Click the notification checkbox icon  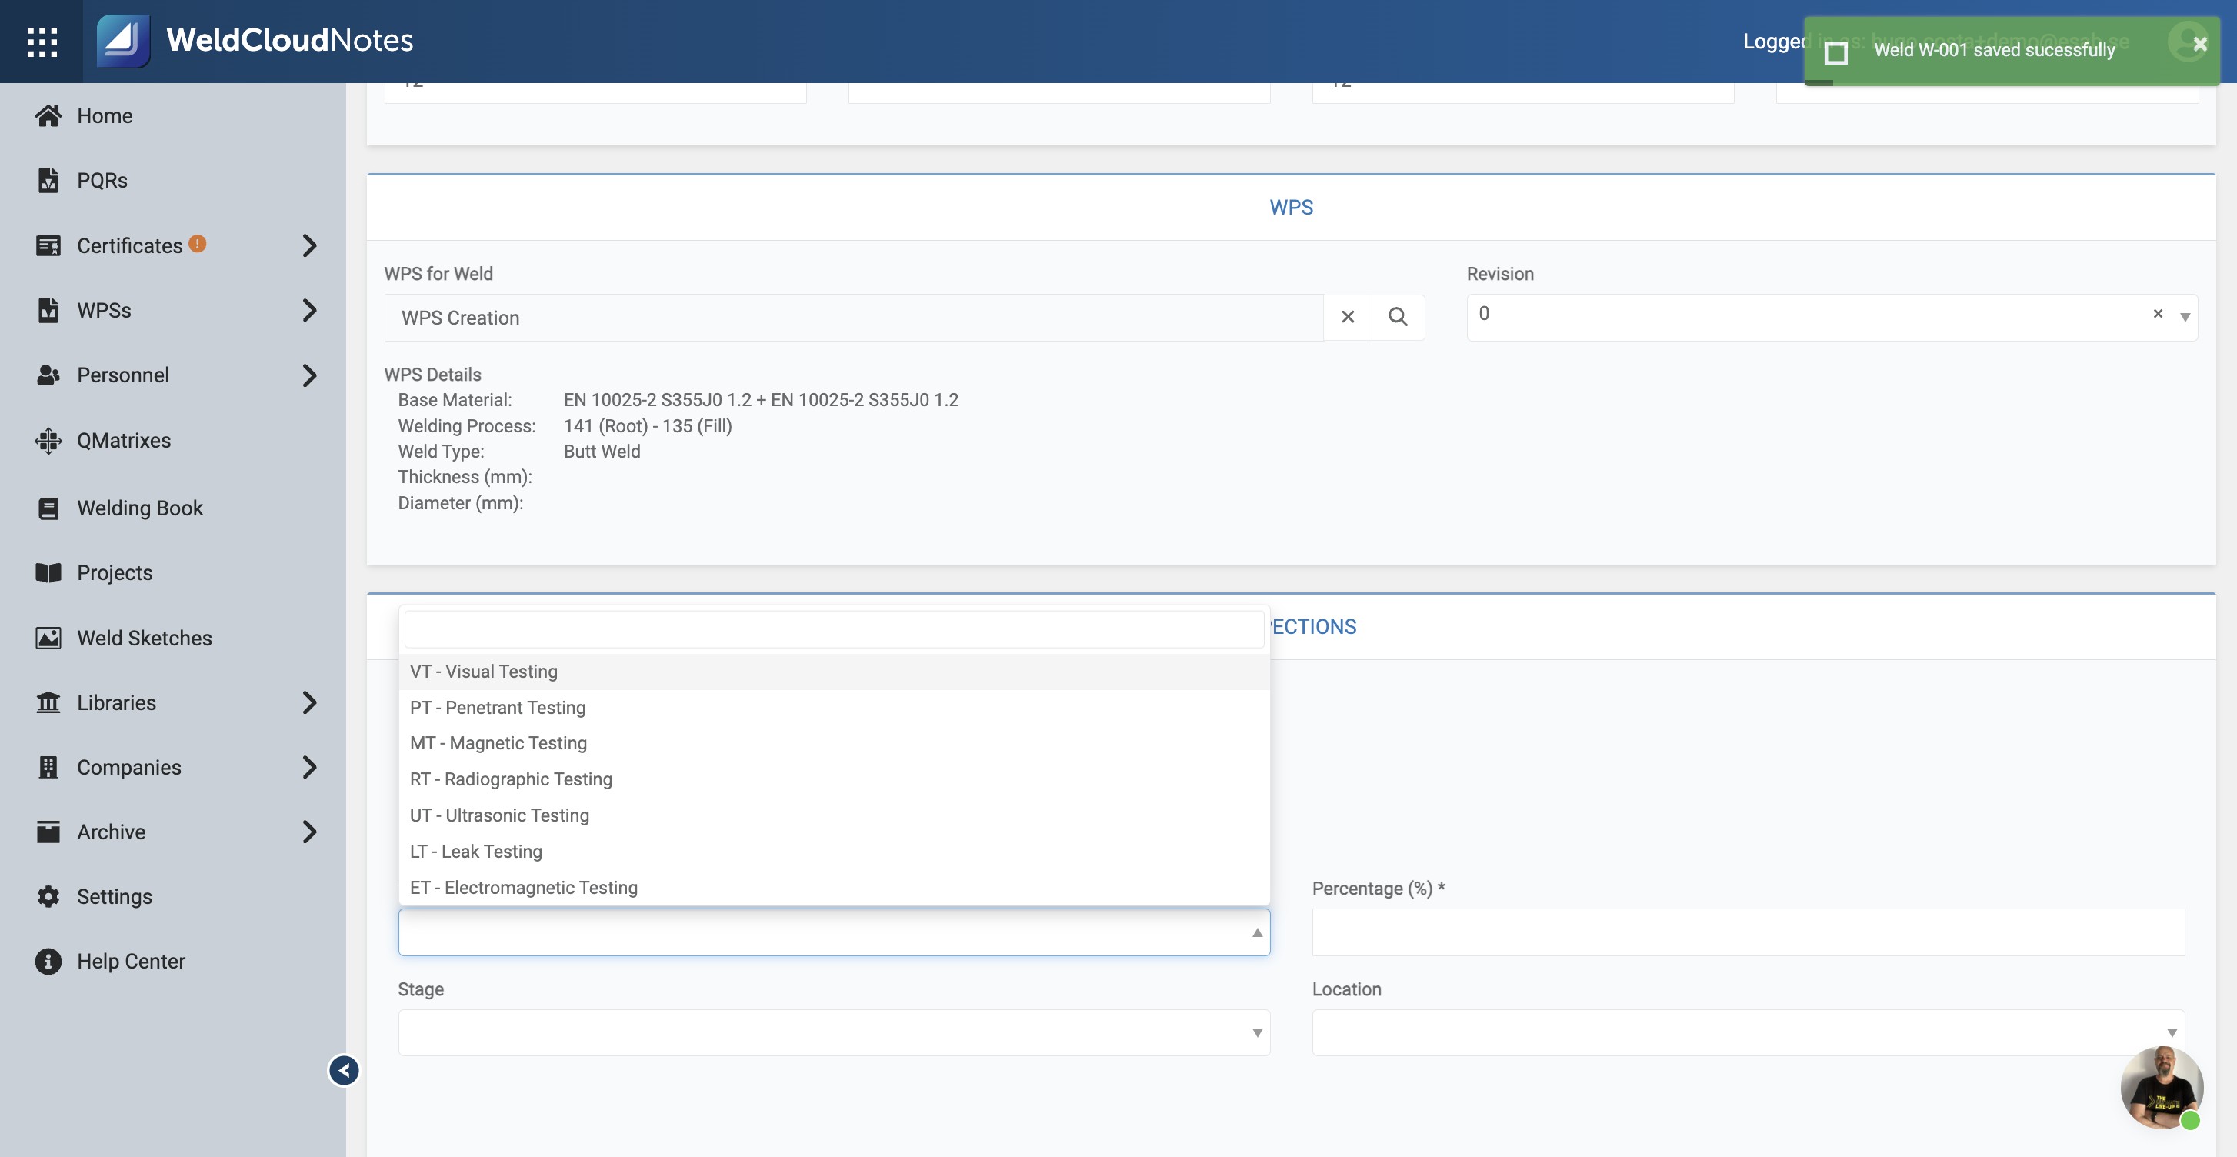[x=1835, y=52]
